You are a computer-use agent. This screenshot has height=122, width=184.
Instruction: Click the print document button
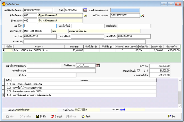pos(86,116)
